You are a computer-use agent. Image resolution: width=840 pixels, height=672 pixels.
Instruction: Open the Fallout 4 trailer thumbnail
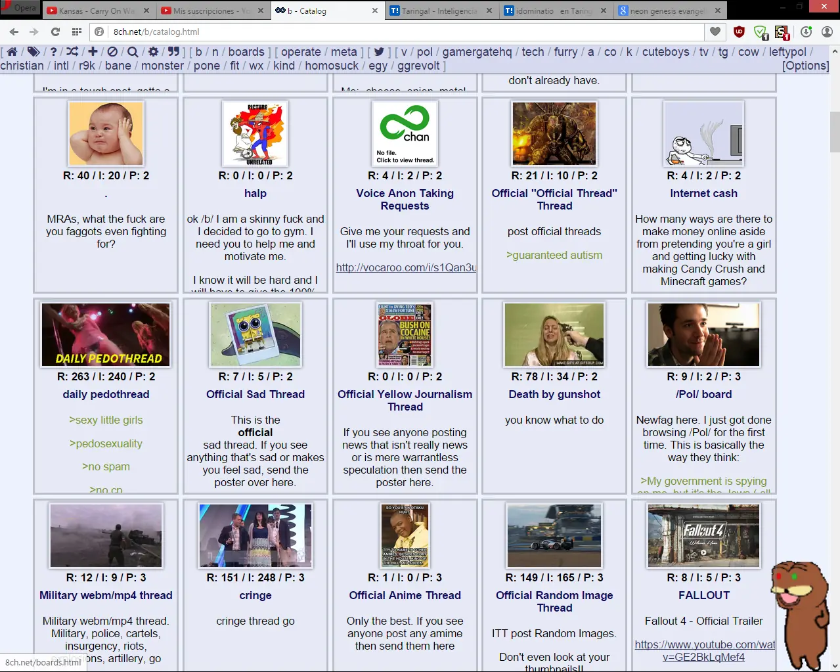pyautogui.click(x=703, y=535)
